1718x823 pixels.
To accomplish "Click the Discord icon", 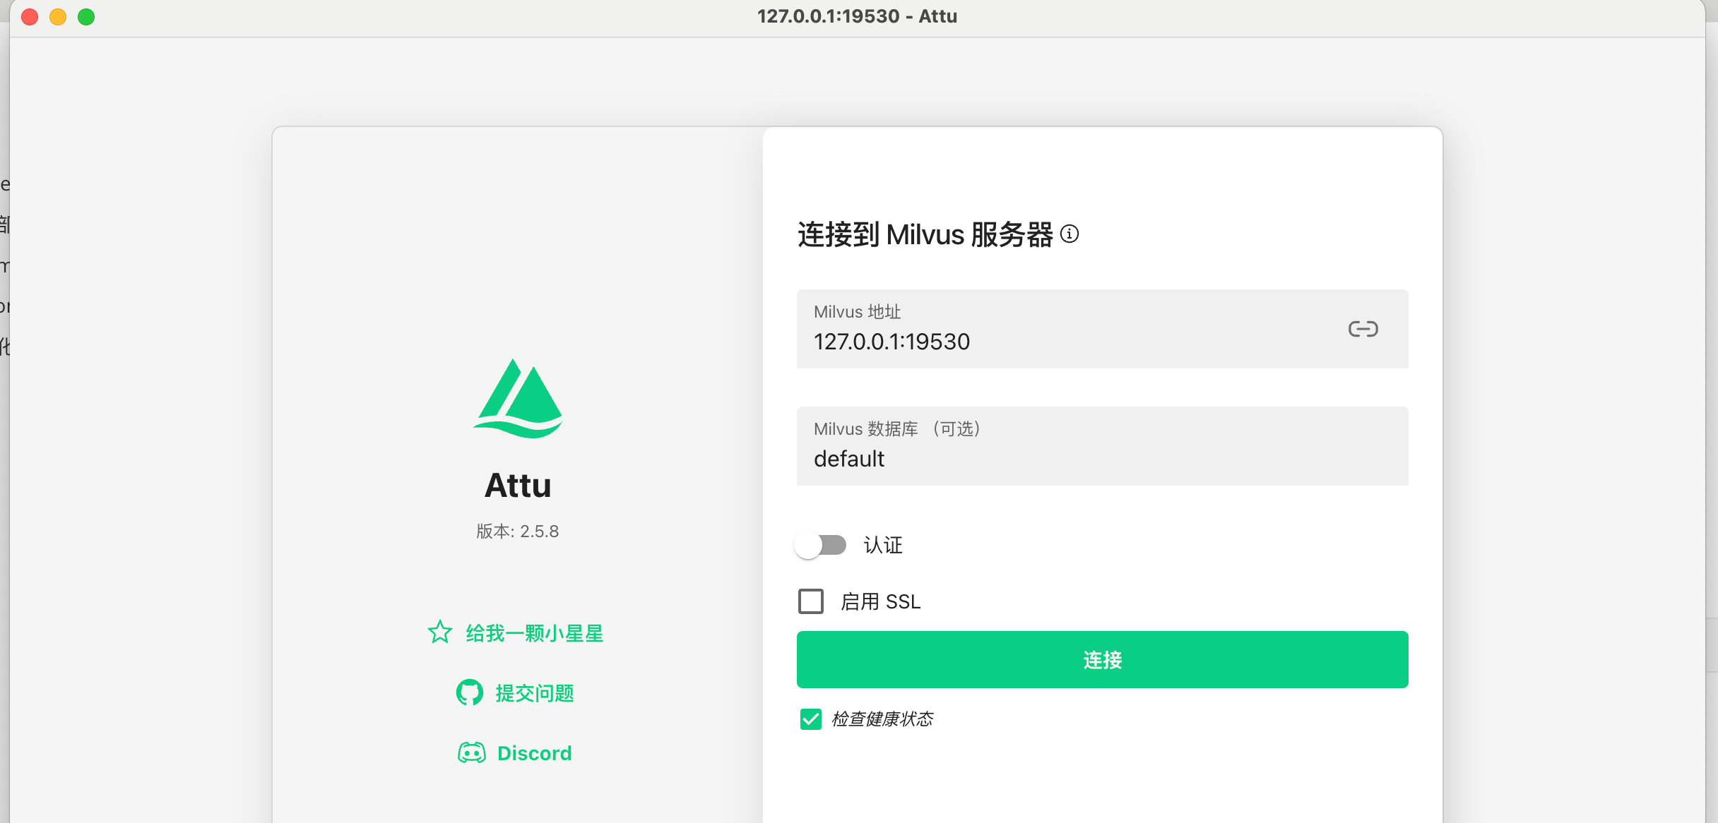I will 472,752.
